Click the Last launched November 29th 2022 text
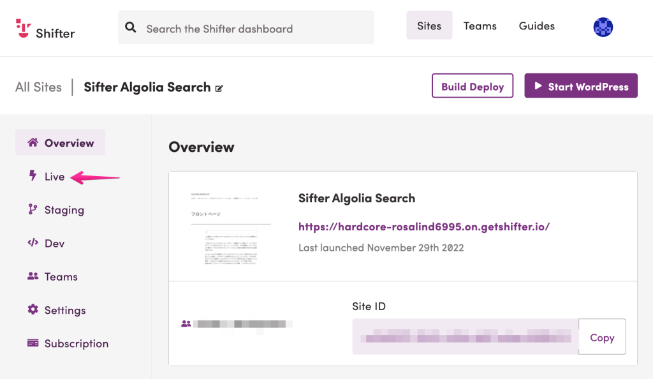 (381, 248)
